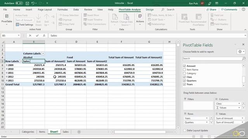The width and height of the screenshot is (248, 139).
Task: Expand the 2009 row group
Action: [7, 65]
